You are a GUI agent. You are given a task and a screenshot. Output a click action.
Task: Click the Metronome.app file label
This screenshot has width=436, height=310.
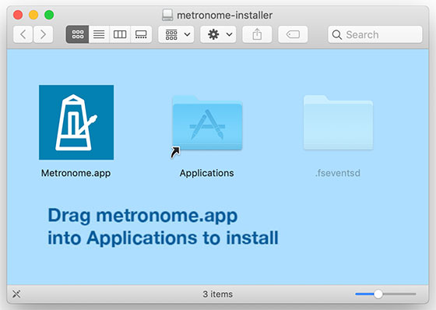[x=76, y=173]
